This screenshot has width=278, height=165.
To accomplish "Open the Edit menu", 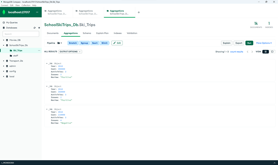I will click(12, 5).
